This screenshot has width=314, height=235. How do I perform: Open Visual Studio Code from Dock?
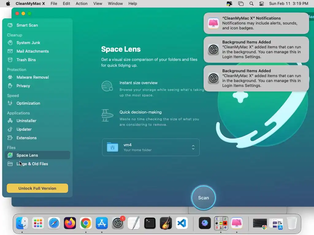(182, 223)
